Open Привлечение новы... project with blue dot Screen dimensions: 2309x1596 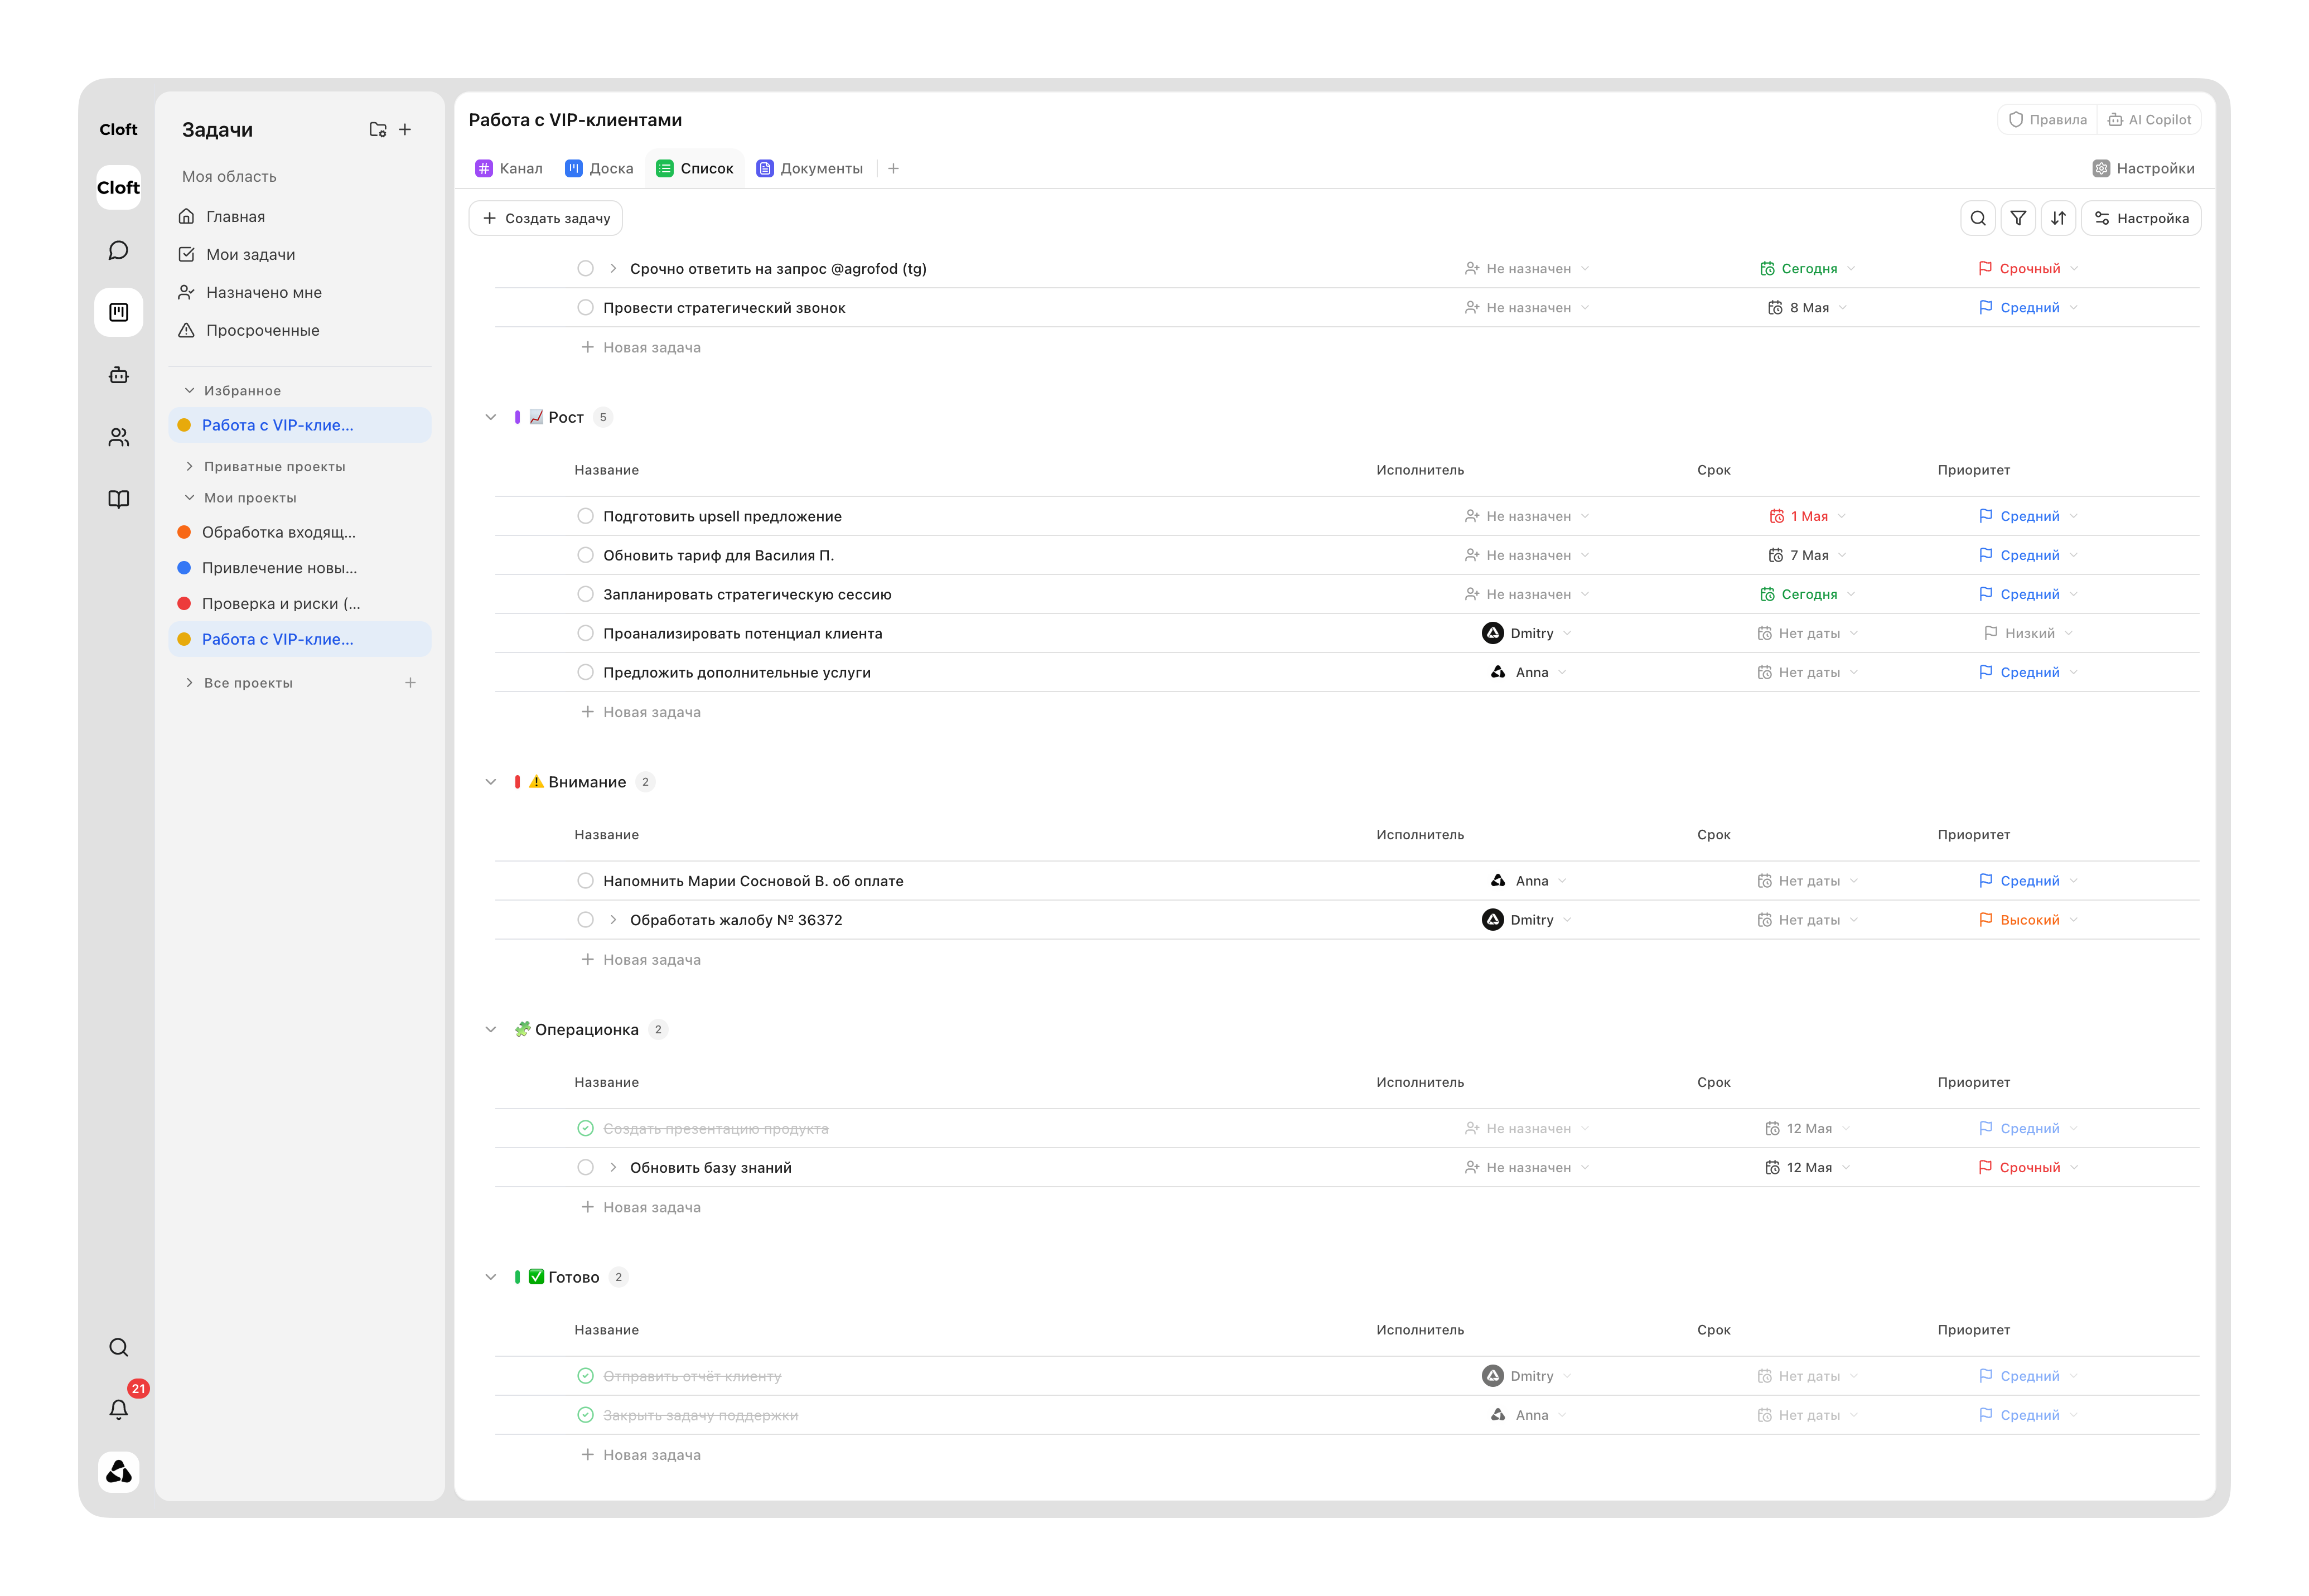[x=299, y=568]
